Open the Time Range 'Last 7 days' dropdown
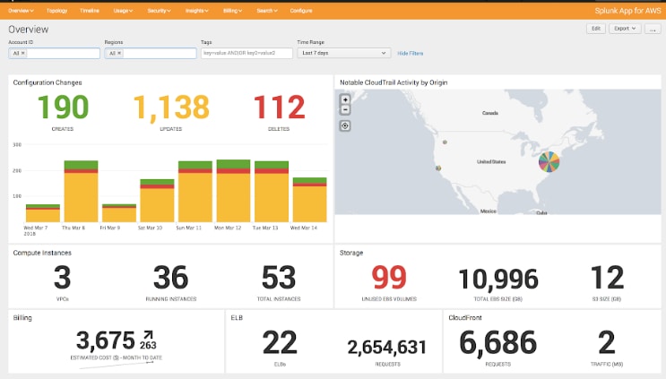This screenshot has height=379, width=666. click(343, 53)
